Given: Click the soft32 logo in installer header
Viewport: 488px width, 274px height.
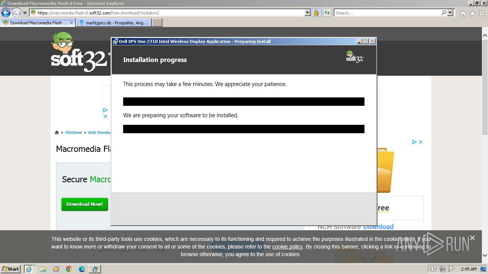Looking at the screenshot, I should tap(355, 57).
